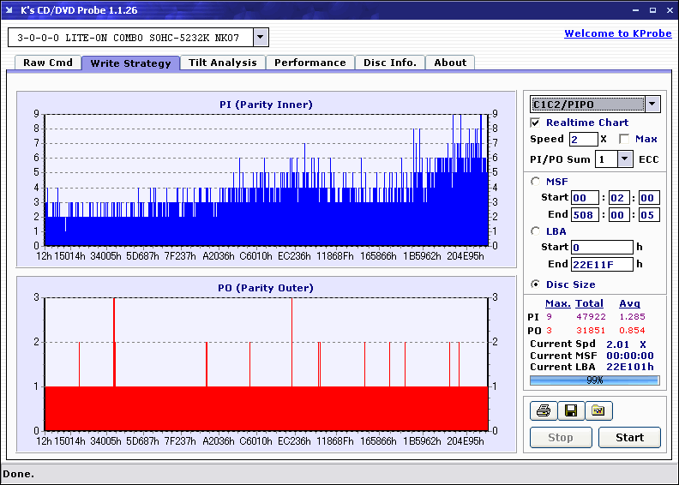This screenshot has height=485, width=679.
Task: Click the print chart icon
Action: [x=543, y=411]
